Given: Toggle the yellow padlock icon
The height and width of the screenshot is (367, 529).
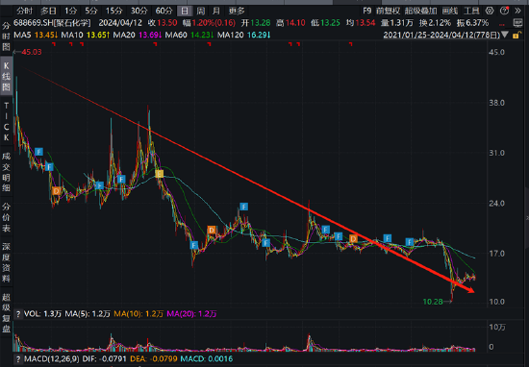Looking at the screenshot, I should (x=516, y=35).
